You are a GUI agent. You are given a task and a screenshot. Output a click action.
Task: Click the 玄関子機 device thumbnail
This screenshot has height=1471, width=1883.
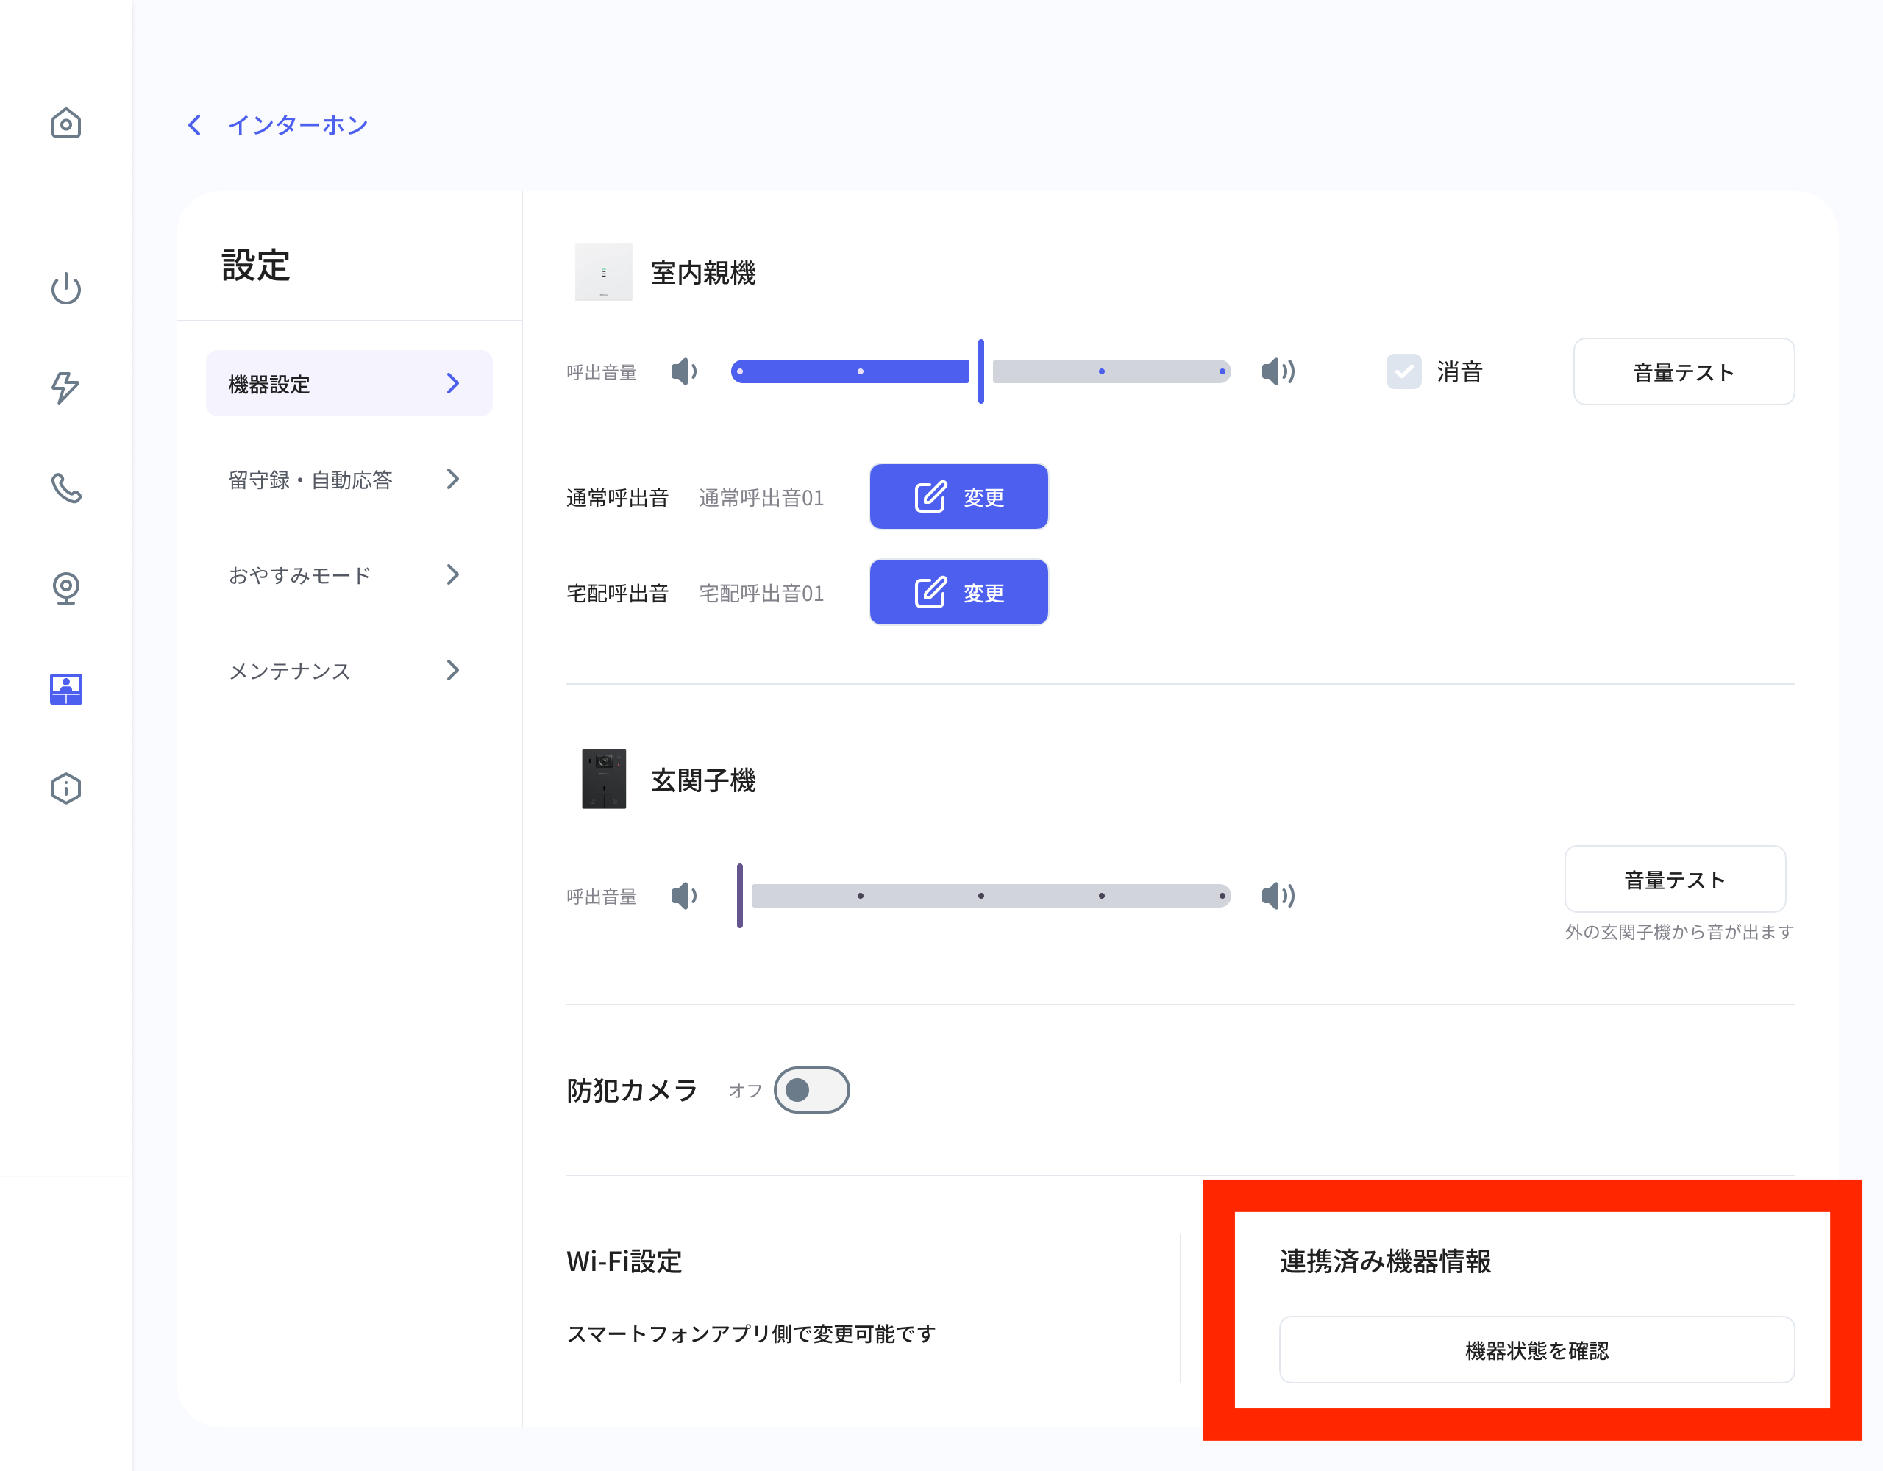click(604, 779)
